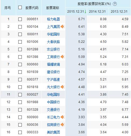Click the 6.71 value for 格力电器
131x136 pixels.
82,19
